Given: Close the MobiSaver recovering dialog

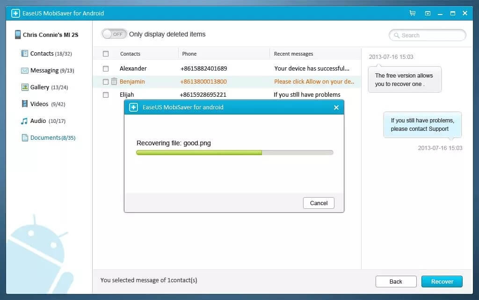Looking at the screenshot, I should (336, 107).
